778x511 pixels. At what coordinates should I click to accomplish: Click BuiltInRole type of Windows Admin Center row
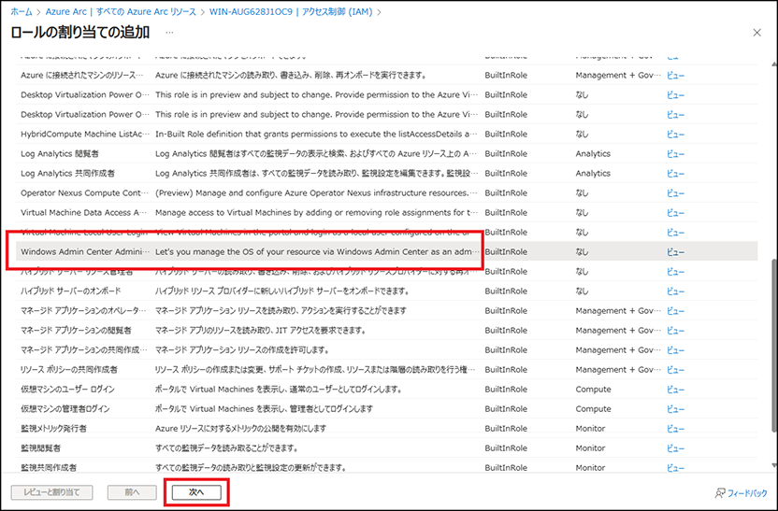pyautogui.click(x=506, y=252)
